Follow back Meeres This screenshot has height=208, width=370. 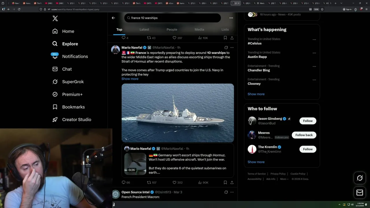(x=304, y=135)
